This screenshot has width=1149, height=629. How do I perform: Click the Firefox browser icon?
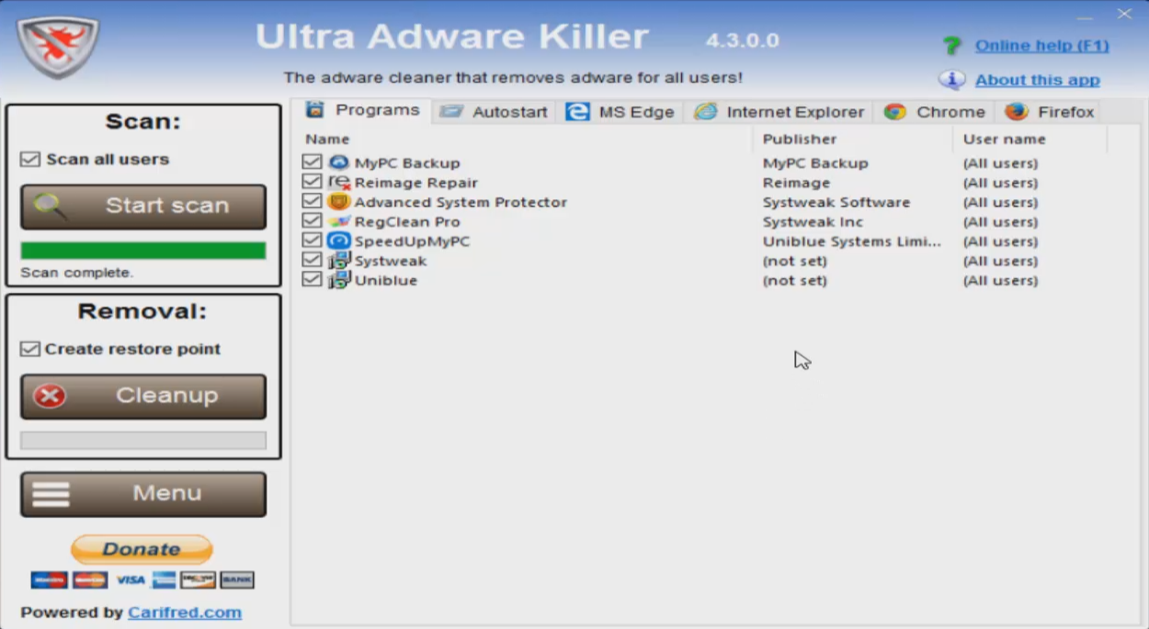tap(1016, 112)
